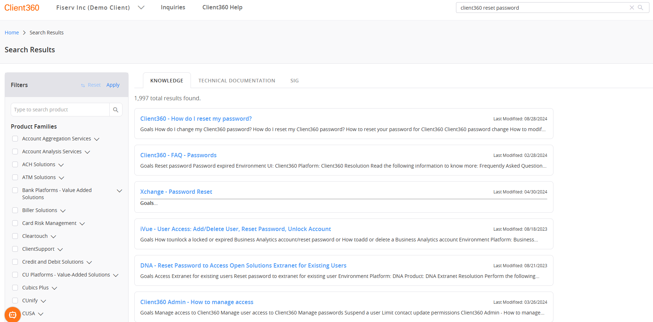This screenshot has height=322, width=653.
Task: Open 'Client360 Admin - How to manage access' article
Action: pos(197,302)
